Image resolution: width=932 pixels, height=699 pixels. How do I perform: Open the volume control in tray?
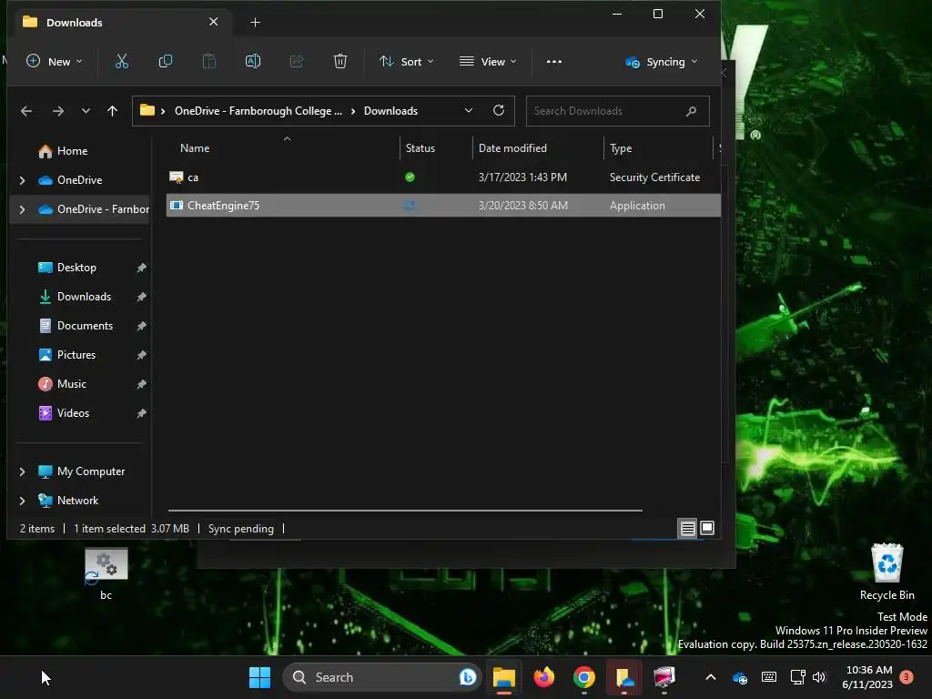pos(819,677)
